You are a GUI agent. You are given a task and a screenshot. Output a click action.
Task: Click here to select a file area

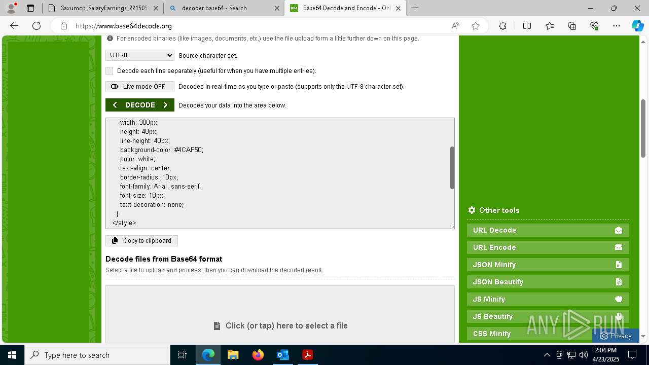pos(280,325)
